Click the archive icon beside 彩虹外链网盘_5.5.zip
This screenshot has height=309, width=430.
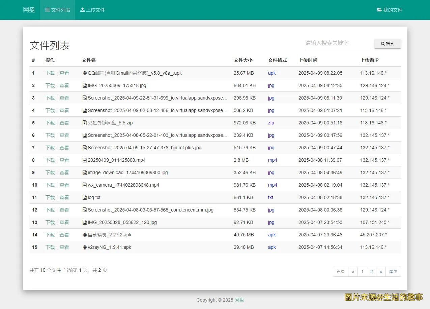click(85, 123)
